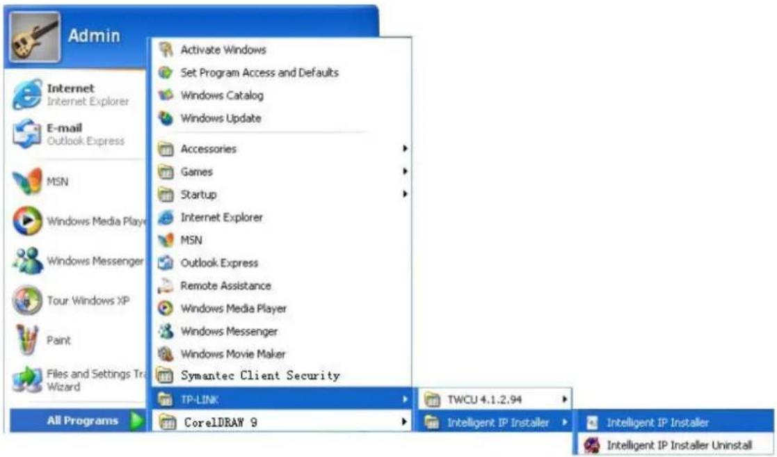Choose Set Program Access and Defaults
The width and height of the screenshot is (777, 457).
(x=282, y=72)
